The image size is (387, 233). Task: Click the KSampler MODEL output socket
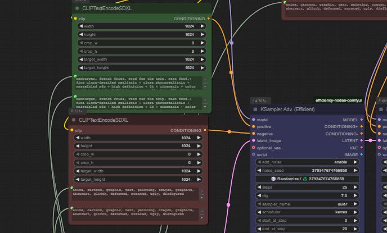coord(362,120)
